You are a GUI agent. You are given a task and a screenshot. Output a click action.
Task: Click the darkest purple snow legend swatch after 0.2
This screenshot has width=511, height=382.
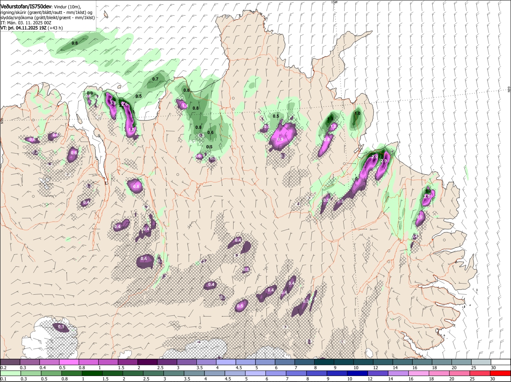(x=10, y=362)
